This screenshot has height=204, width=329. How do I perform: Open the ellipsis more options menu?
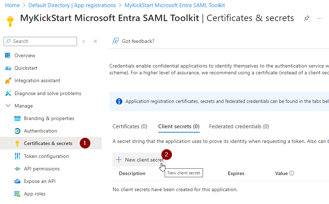pyautogui.click(x=320, y=18)
